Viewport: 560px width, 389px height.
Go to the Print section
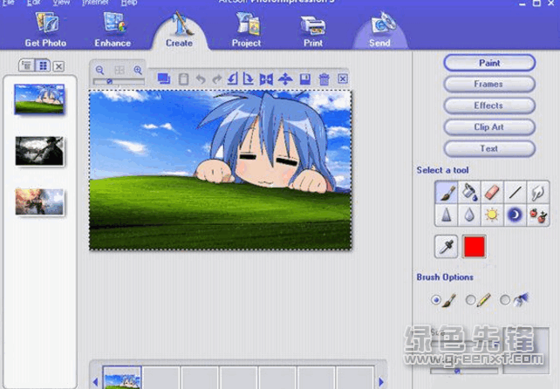tap(313, 31)
